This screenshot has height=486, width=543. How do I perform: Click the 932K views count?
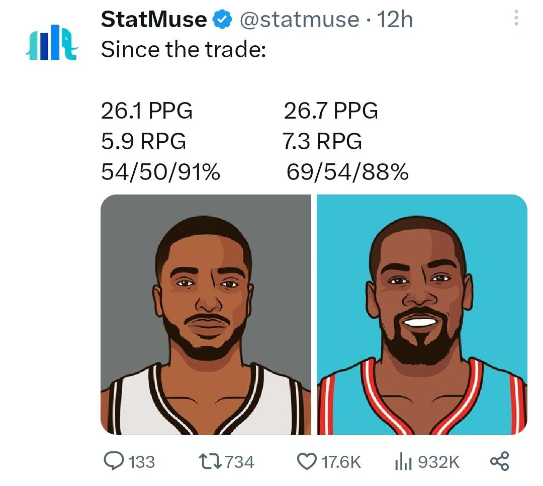(438, 461)
